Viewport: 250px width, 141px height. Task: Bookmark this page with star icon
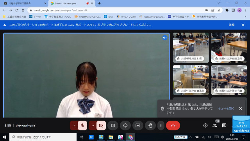click(219, 10)
